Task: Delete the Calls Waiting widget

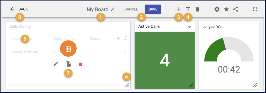Action: (81, 64)
